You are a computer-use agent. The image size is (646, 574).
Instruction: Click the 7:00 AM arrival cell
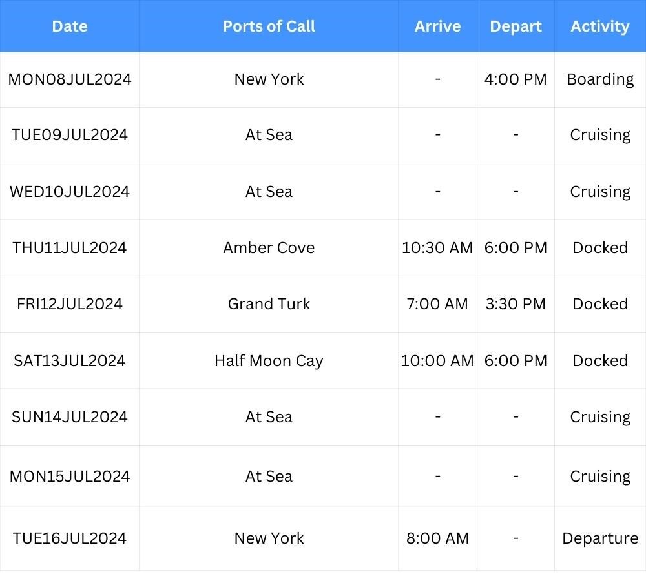point(437,304)
